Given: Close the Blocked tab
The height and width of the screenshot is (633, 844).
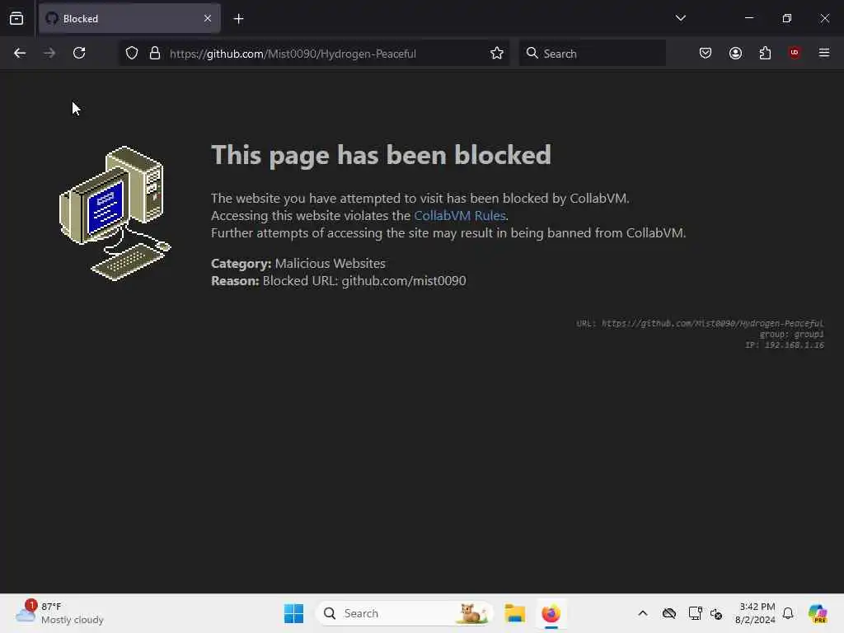Looking at the screenshot, I should point(207,18).
